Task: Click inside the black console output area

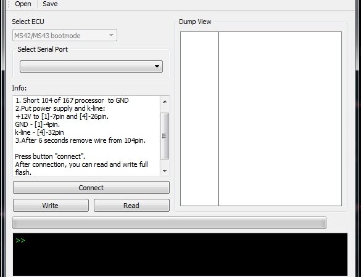Action: (180, 254)
